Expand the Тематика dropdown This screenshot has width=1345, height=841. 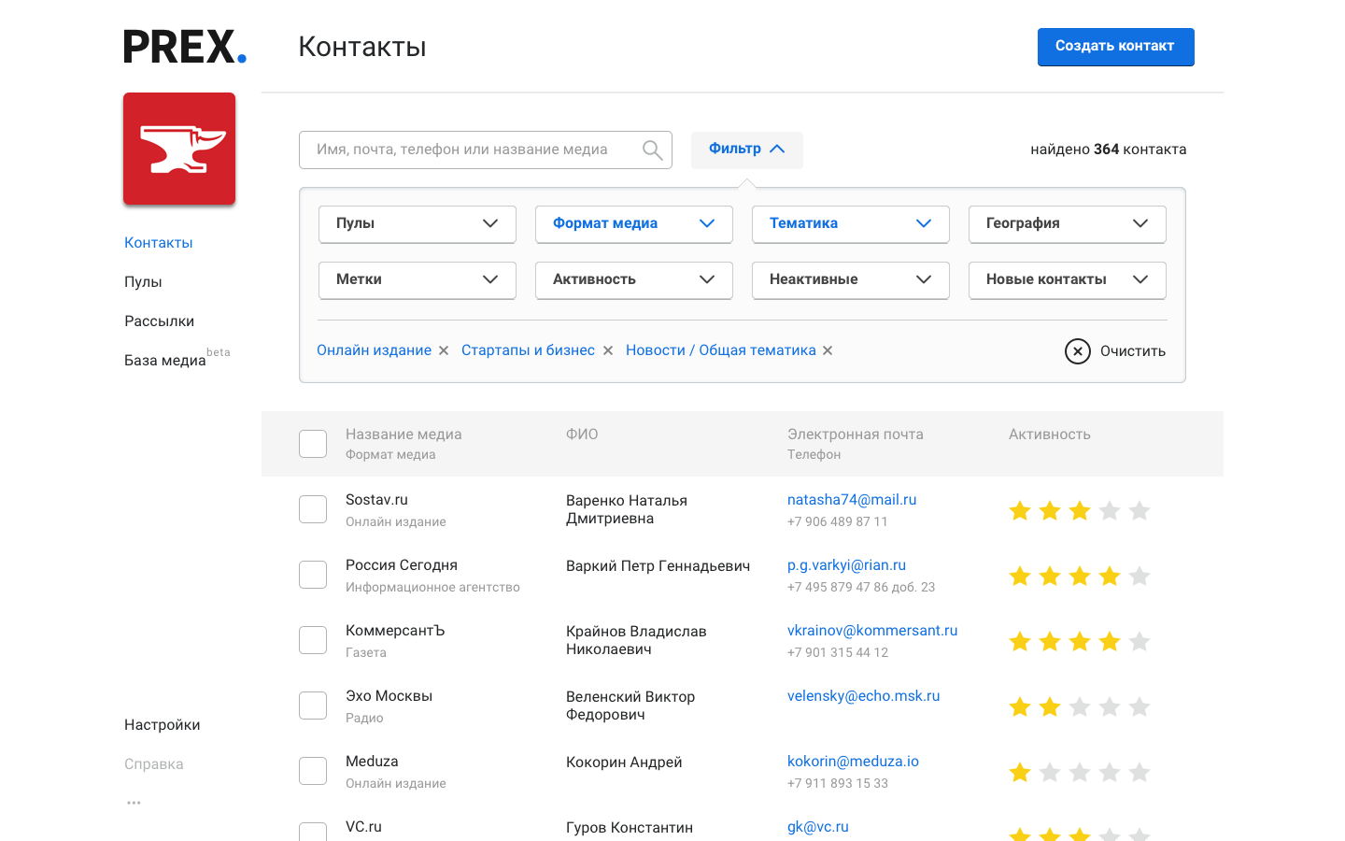851,224
